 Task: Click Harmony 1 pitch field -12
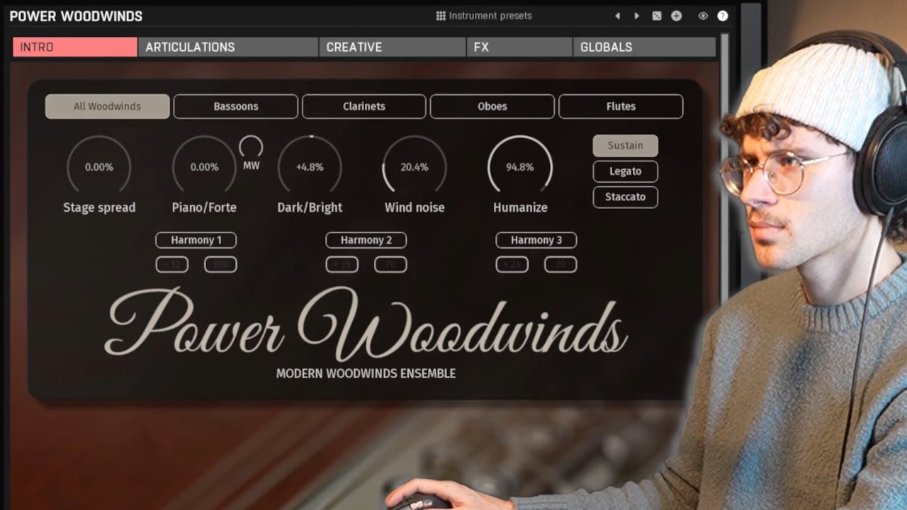click(x=172, y=265)
